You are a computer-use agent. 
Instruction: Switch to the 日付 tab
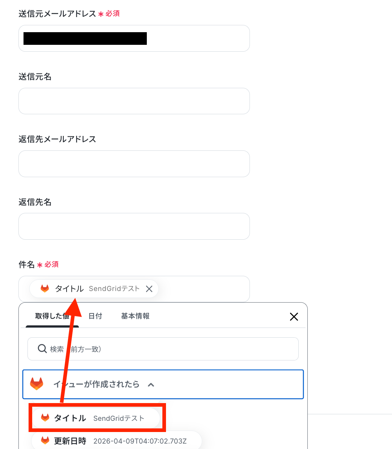tap(95, 316)
